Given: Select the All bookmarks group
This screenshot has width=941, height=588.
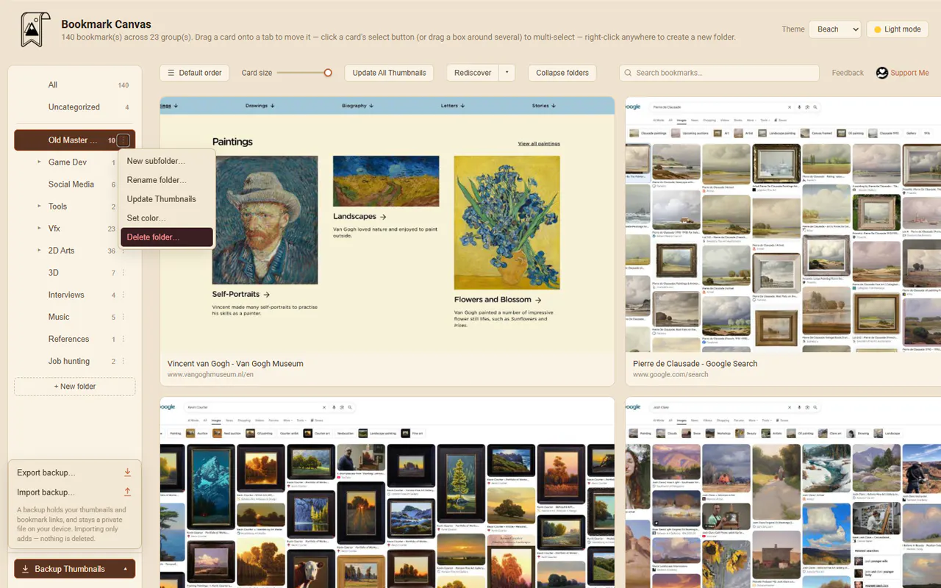Looking at the screenshot, I should pos(74,85).
